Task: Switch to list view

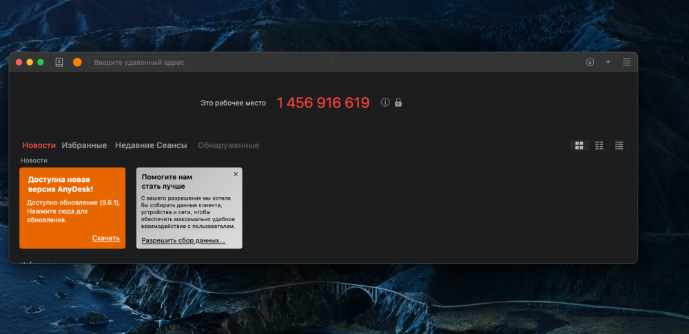Action: (619, 145)
